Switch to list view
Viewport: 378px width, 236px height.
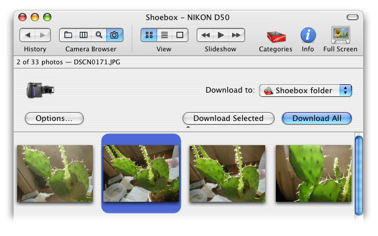point(164,35)
